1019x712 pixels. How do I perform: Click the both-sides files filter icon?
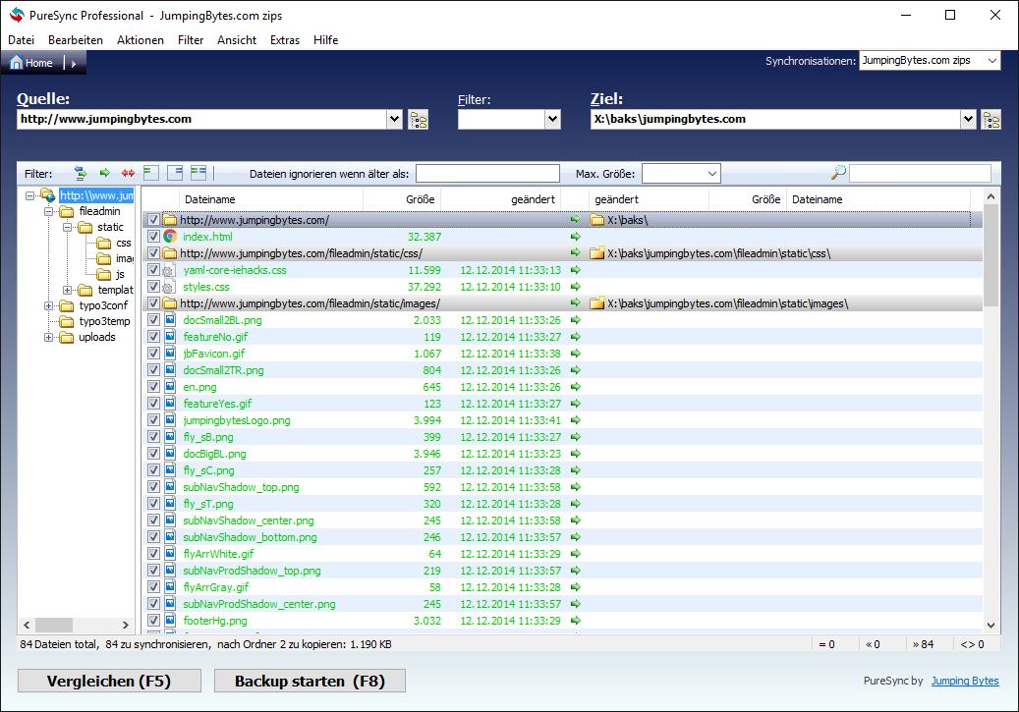(198, 173)
